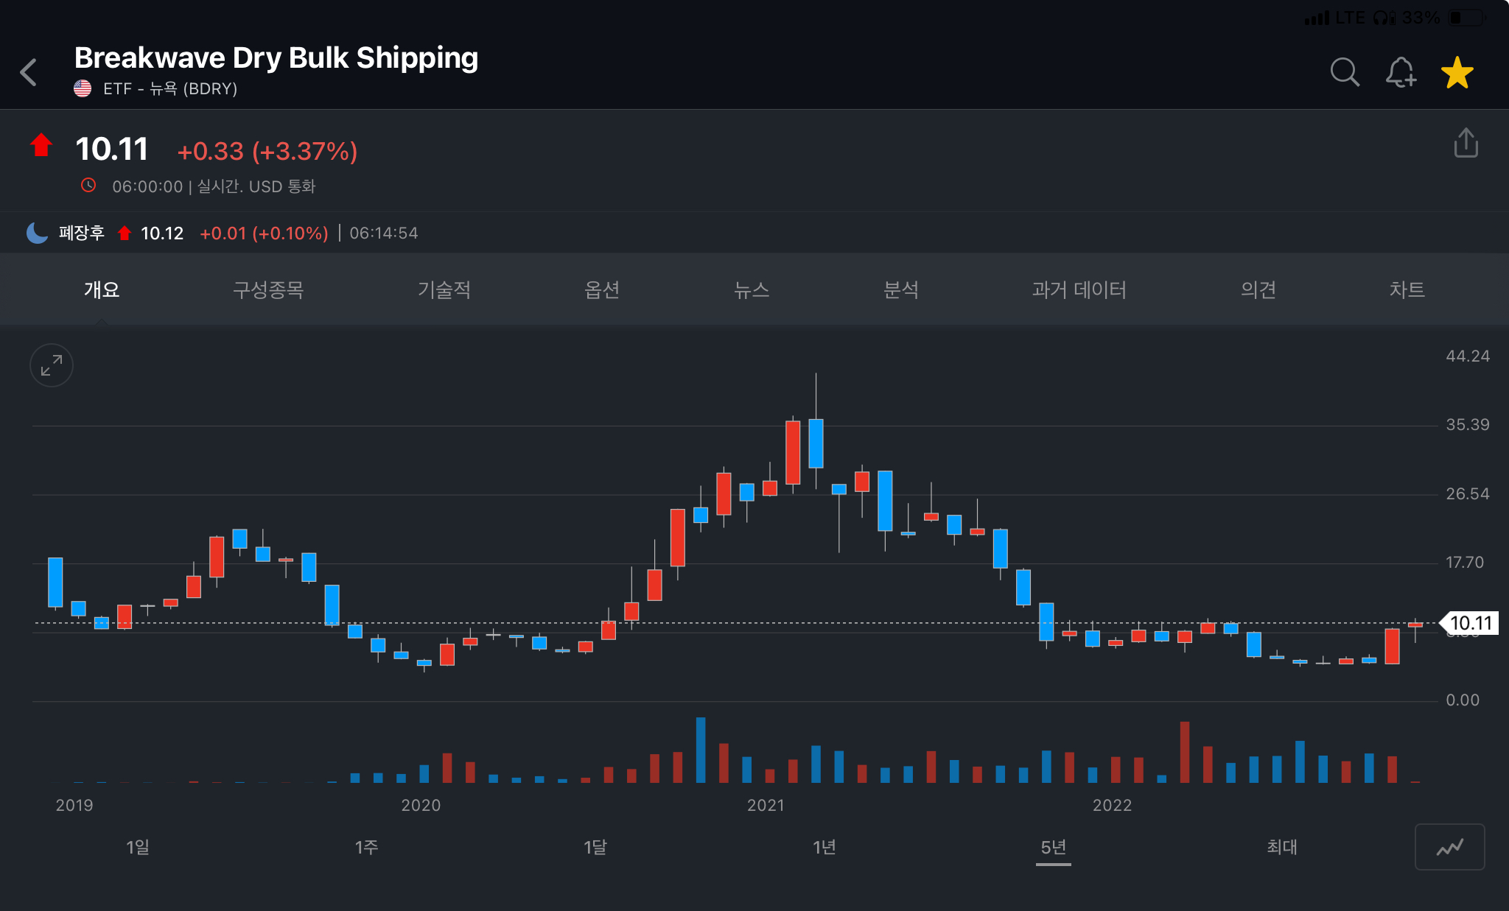Tap the after-hours moon icon
The height and width of the screenshot is (911, 1509).
click(x=37, y=233)
